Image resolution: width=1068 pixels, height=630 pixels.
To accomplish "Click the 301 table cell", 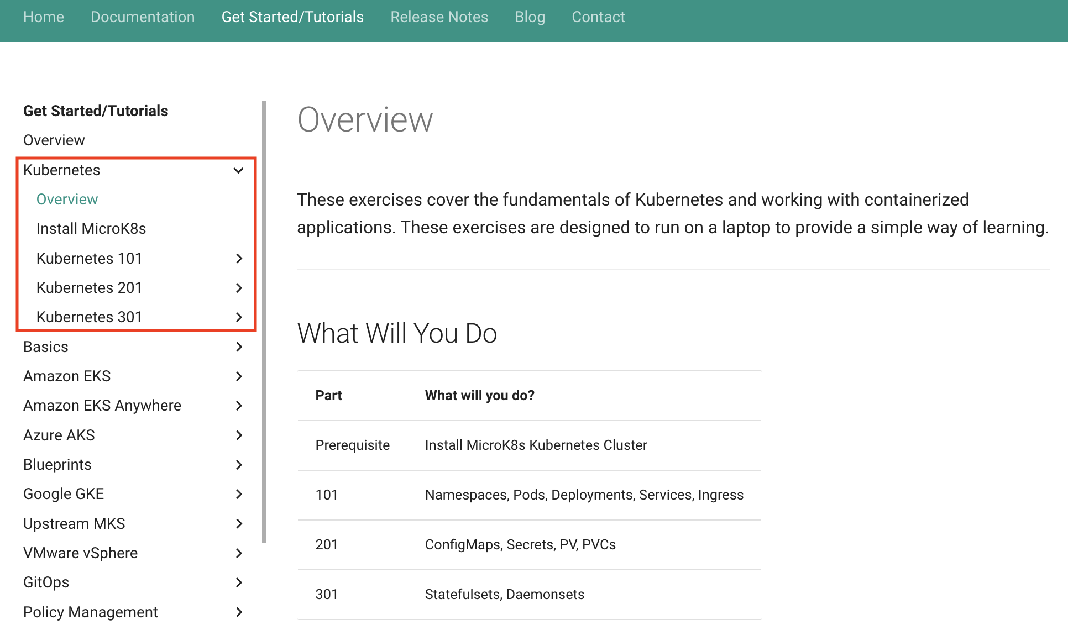I will pyautogui.click(x=327, y=595).
